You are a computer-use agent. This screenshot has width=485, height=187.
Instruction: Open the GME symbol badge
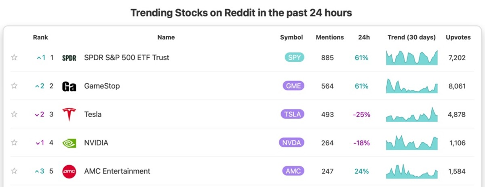293,86
